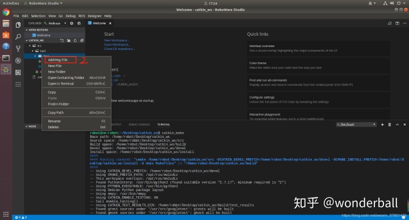The width and height of the screenshot is (409, 220).
Task: Click New Folder icon in CATKIN_WS header
Action: (x=69, y=40)
